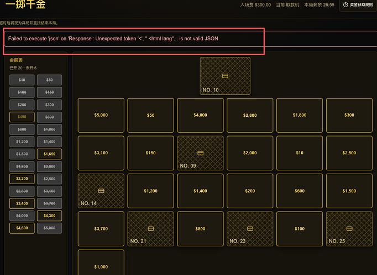Select the $3,400 amount chip
This screenshot has width=377, height=275.
click(22, 203)
